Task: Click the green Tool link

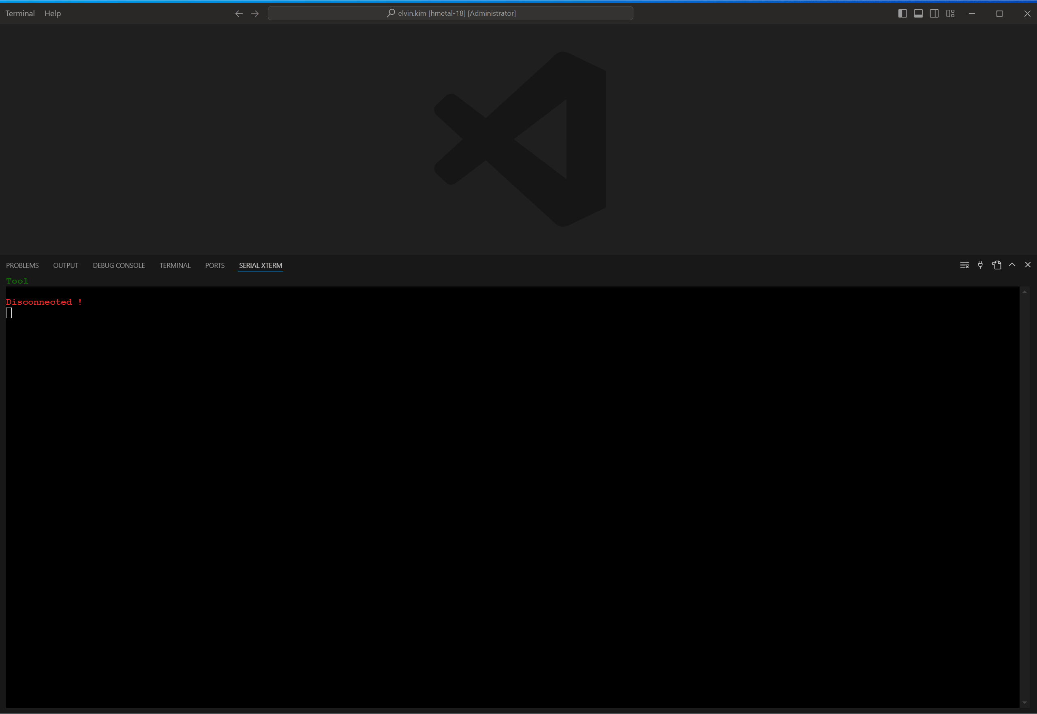Action: click(x=17, y=281)
